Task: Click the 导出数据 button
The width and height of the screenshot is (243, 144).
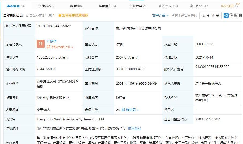Action: coord(211,15)
